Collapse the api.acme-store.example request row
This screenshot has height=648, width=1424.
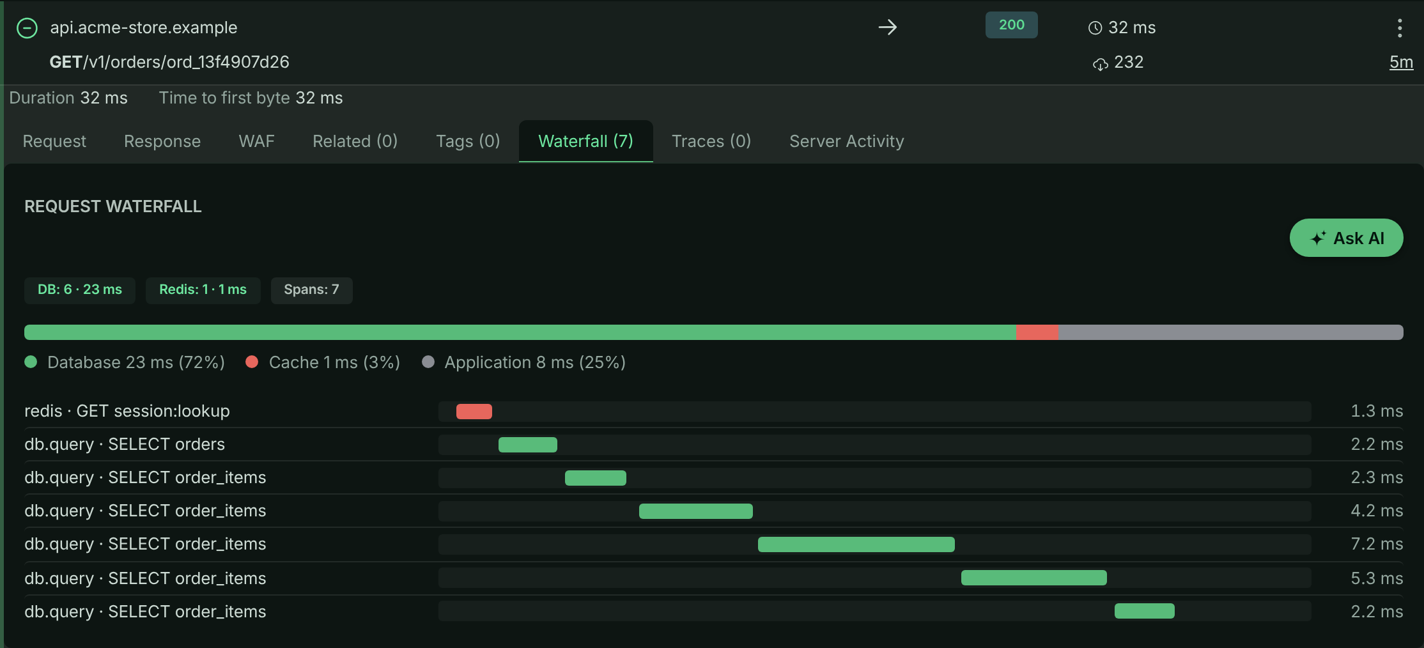tap(27, 27)
